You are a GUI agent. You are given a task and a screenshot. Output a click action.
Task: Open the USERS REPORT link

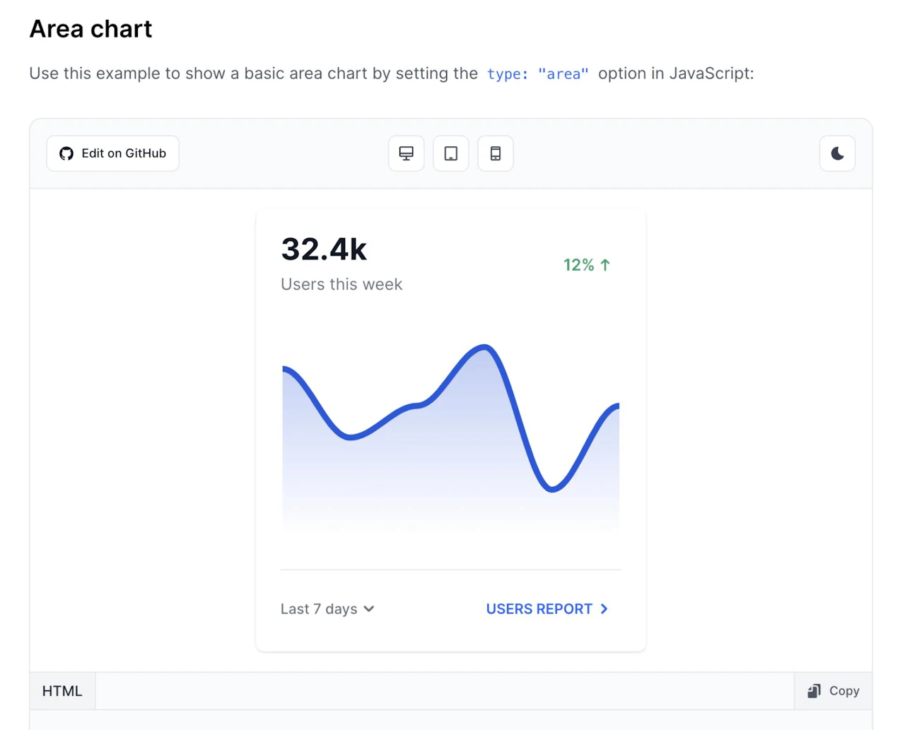[x=547, y=609]
